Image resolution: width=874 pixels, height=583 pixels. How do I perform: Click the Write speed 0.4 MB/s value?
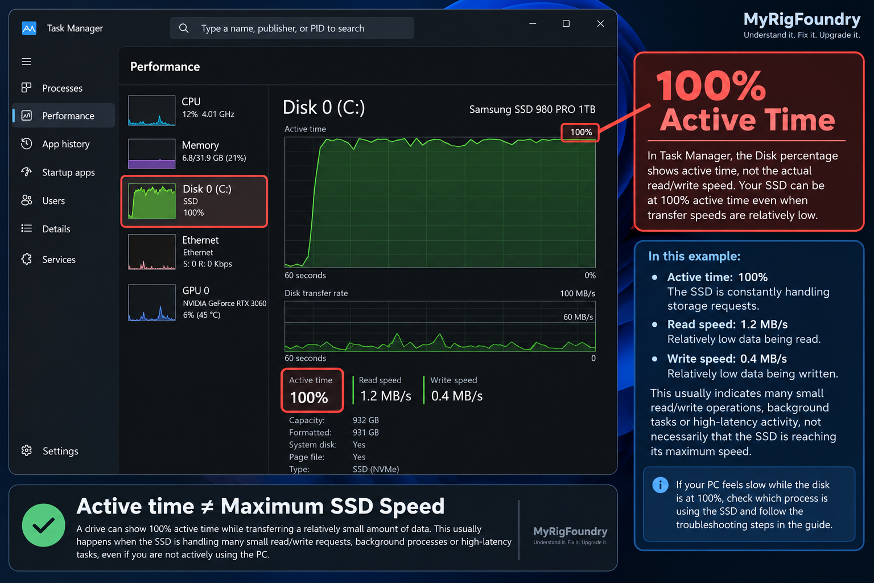tap(457, 396)
